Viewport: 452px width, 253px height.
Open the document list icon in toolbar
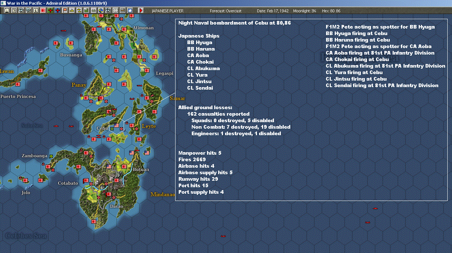click(14, 10)
